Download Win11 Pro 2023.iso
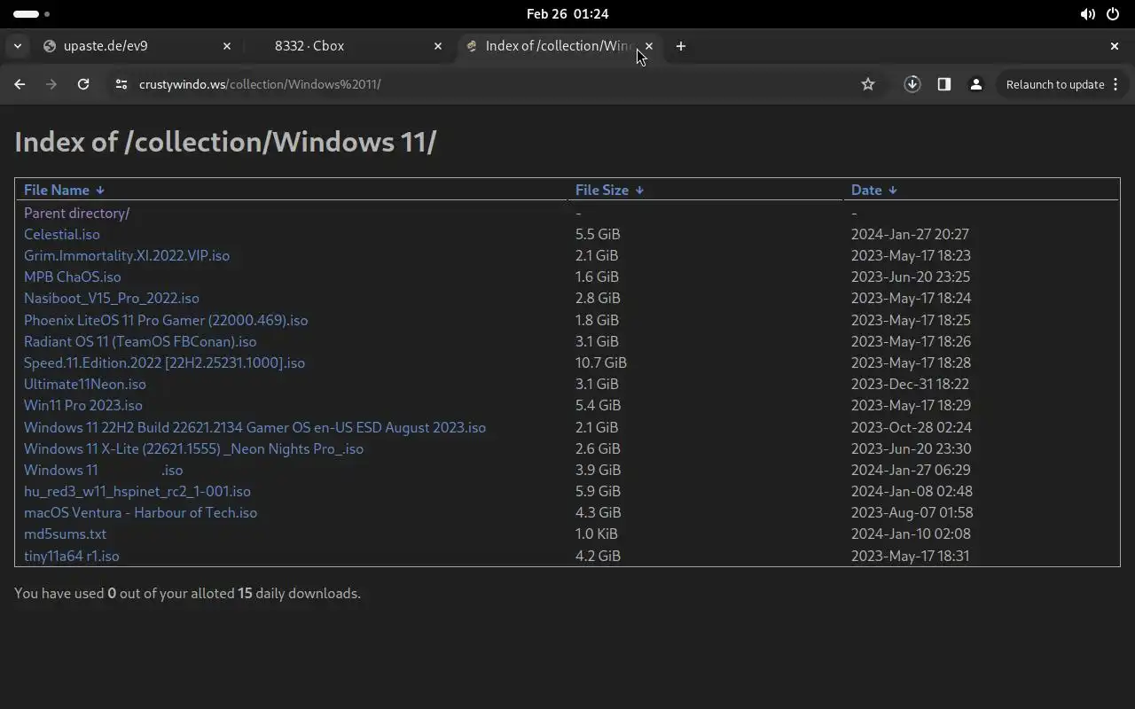The image size is (1135, 709). [83, 405]
